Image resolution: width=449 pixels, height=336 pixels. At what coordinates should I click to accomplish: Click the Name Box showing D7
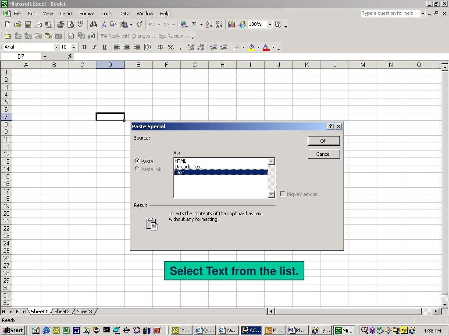coord(21,56)
